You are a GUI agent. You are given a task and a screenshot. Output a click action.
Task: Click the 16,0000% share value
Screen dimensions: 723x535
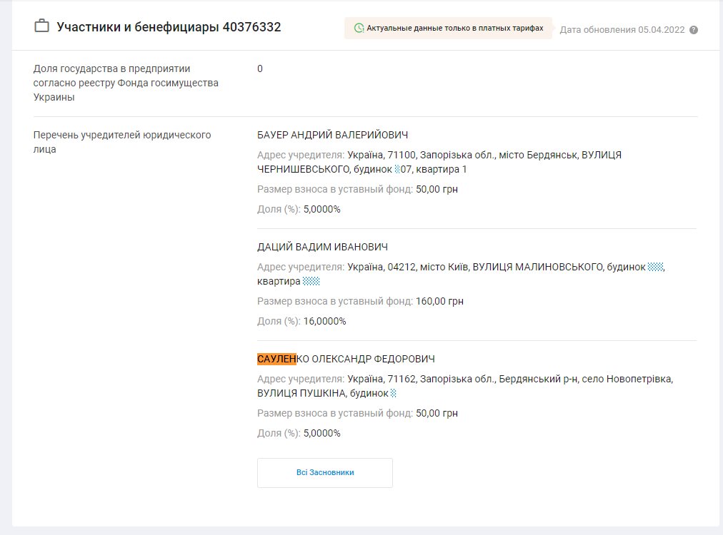[324, 321]
